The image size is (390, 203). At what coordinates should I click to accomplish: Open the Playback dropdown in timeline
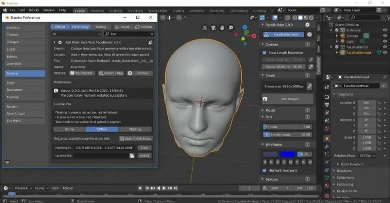point(23,188)
